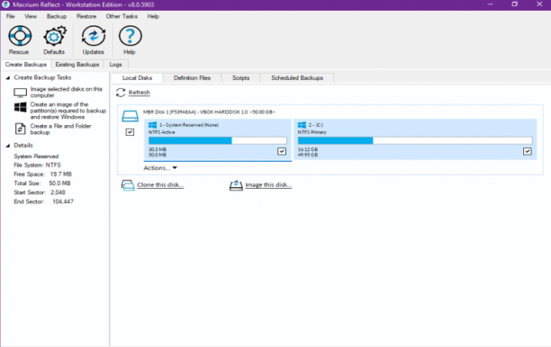The height and width of the screenshot is (347, 551).
Task: Open the Rescue media lifebuoy icon
Action: coord(20,36)
